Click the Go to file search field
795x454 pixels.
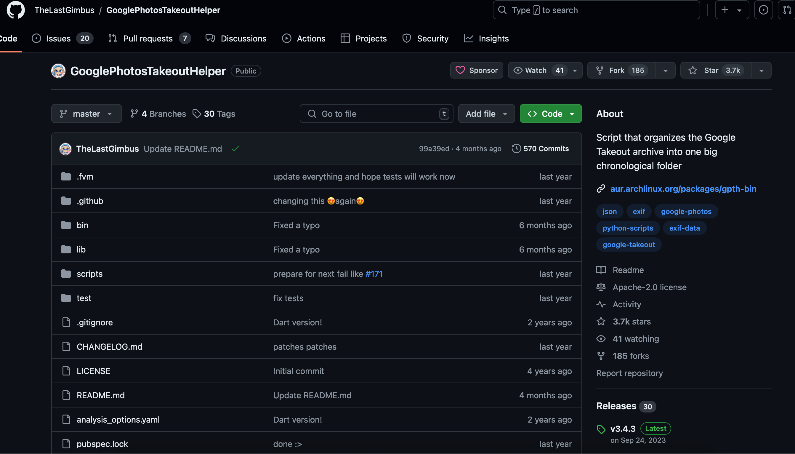376,113
